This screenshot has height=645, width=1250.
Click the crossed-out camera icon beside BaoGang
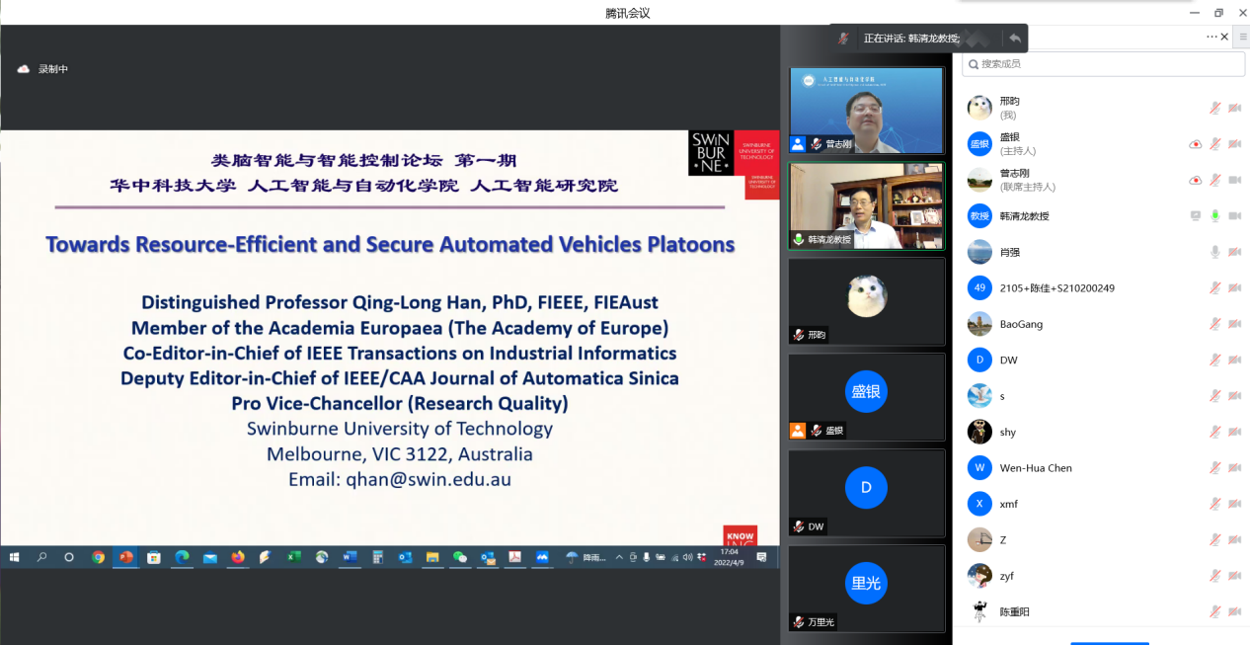pos(1234,324)
